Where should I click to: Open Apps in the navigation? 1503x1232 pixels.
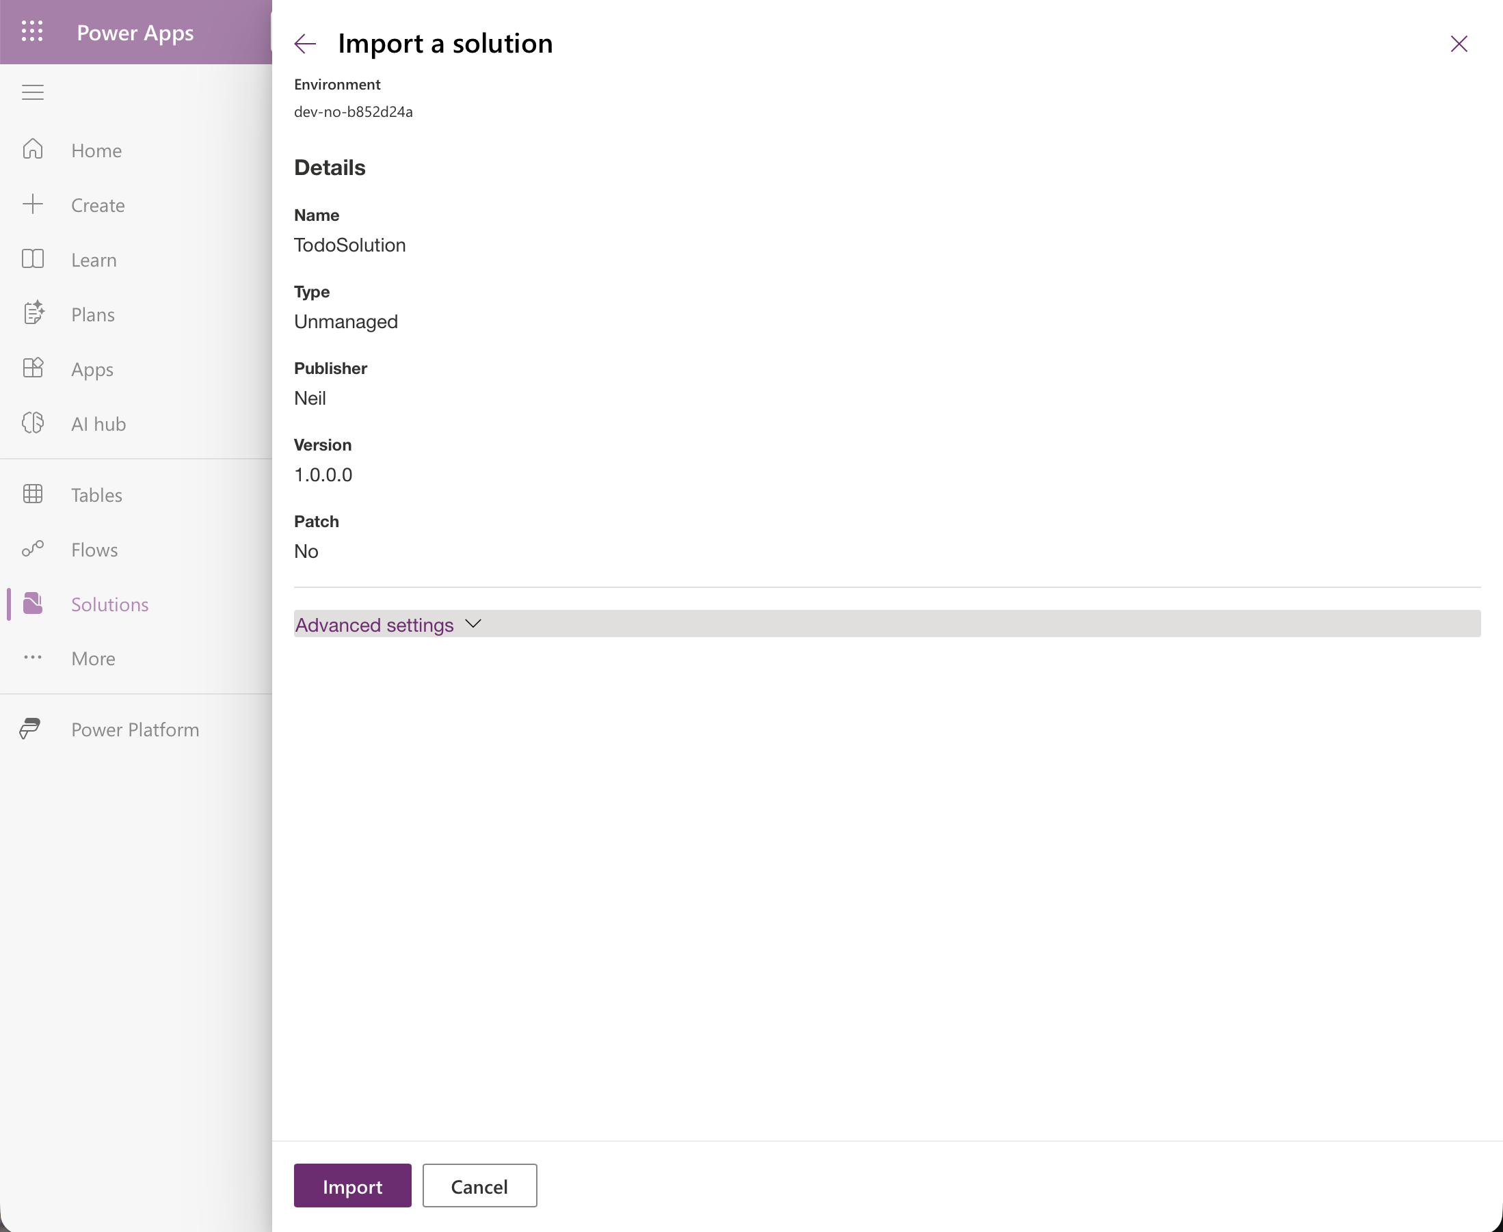(x=92, y=370)
